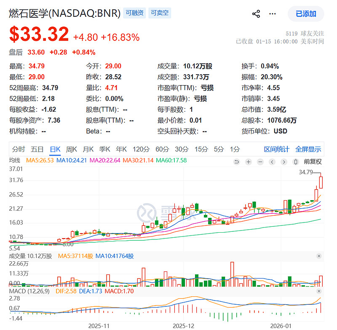The height and width of the screenshot is (330, 337).
Task: Select the 年K chart tab
Action: (x=121, y=149)
